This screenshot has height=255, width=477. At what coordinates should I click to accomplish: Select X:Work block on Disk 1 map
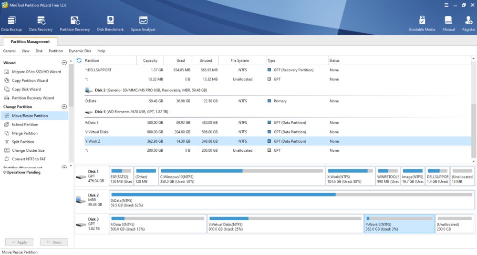point(350,176)
